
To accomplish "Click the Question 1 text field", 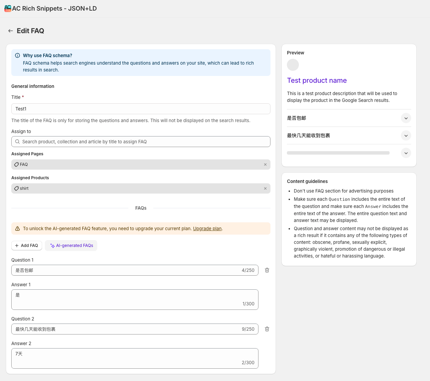I will coord(127,270).
